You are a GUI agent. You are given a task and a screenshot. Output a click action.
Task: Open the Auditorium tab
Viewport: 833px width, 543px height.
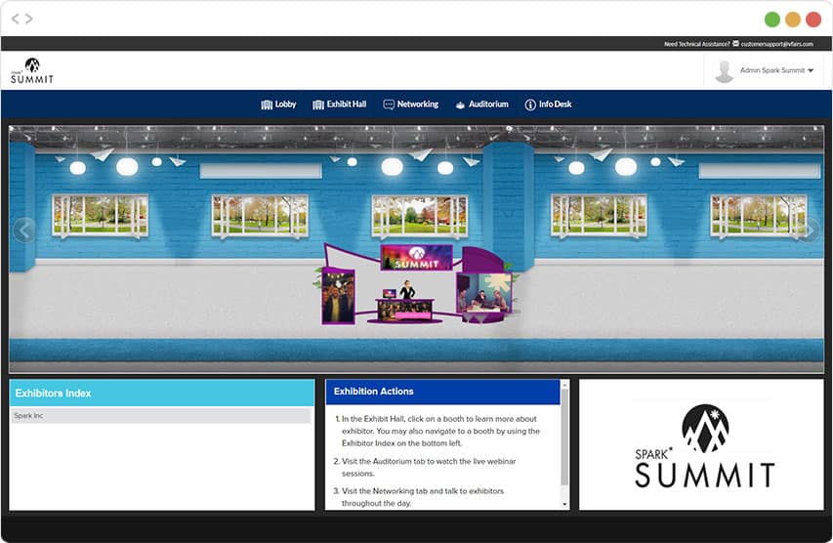(481, 104)
